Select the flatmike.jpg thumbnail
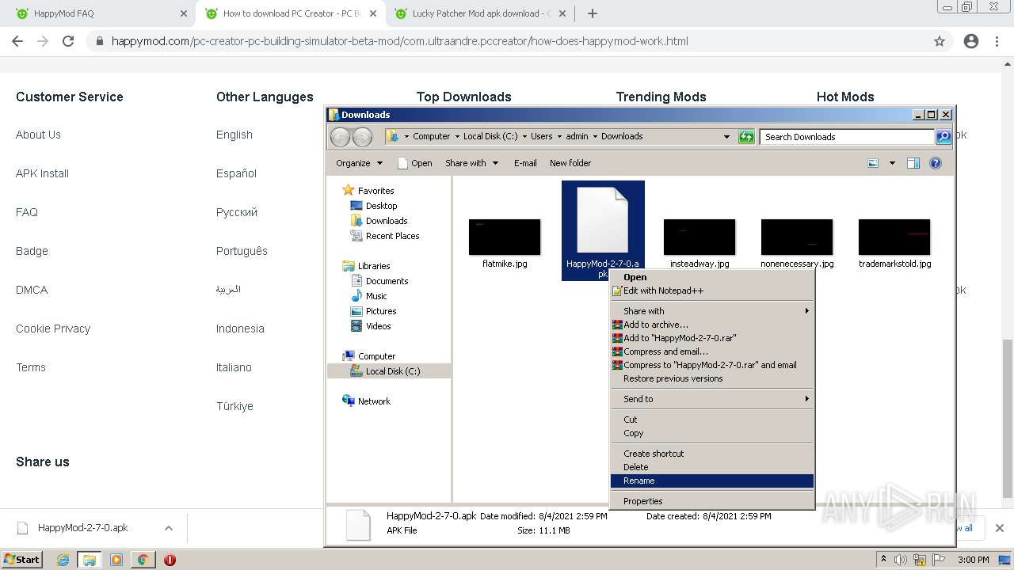Screen dimensions: 1014x570 [505, 237]
